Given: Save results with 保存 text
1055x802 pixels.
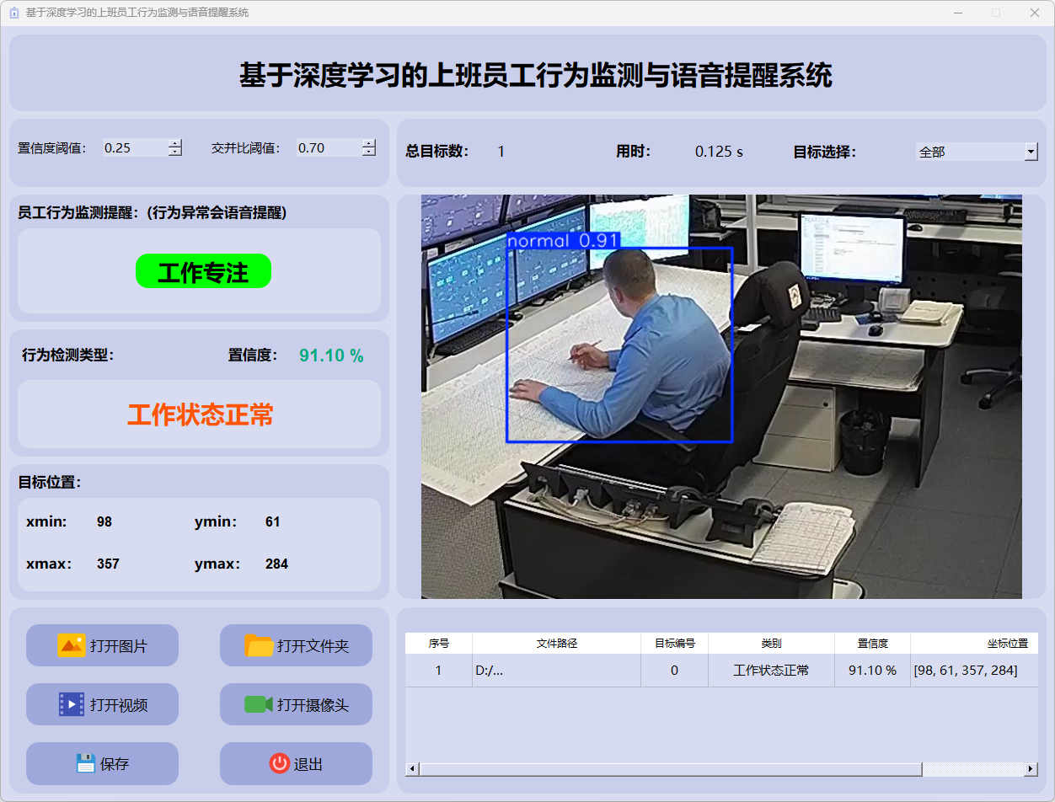Looking at the screenshot, I should coord(115,764).
